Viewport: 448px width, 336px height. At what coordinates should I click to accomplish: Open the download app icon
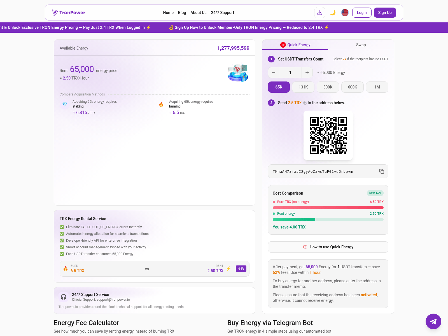point(320,13)
